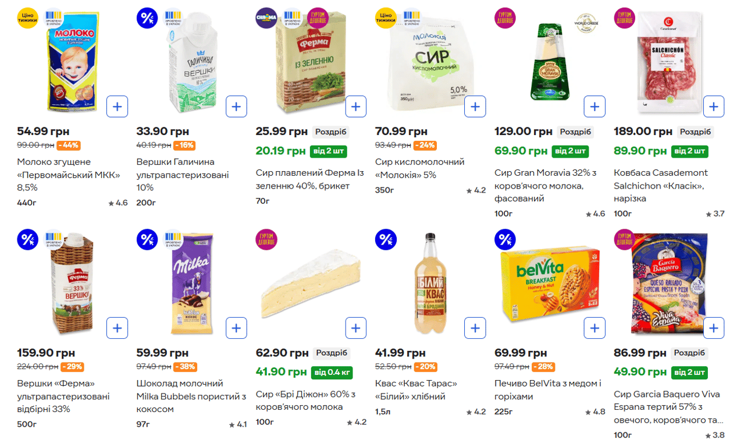Add Casademont Salchichon sausage to cart
The width and height of the screenshot is (737, 447).
click(x=713, y=107)
